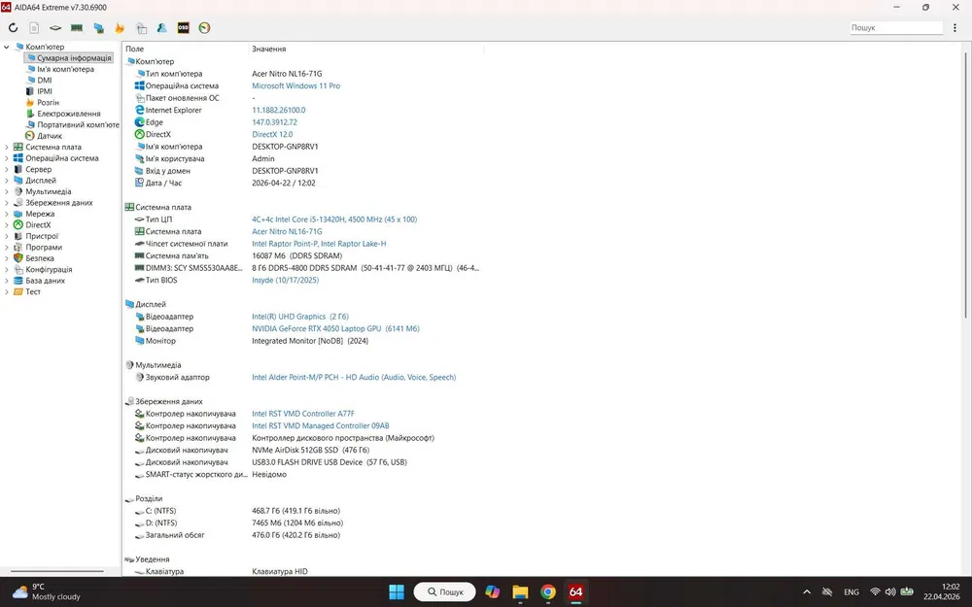Click the taskbar Пошук search box
Viewport: 972px width, 607px height.
(x=444, y=592)
